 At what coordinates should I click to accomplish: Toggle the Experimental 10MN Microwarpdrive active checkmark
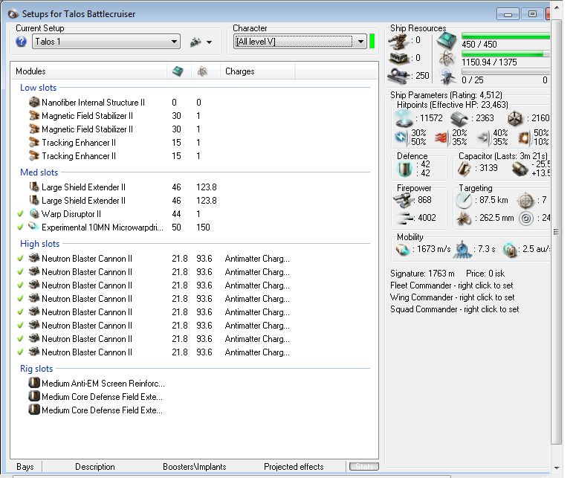point(21,227)
